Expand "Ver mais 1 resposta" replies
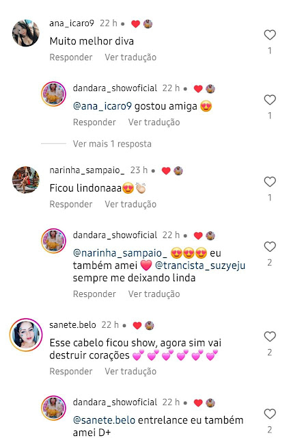291x438 pixels. [112, 144]
